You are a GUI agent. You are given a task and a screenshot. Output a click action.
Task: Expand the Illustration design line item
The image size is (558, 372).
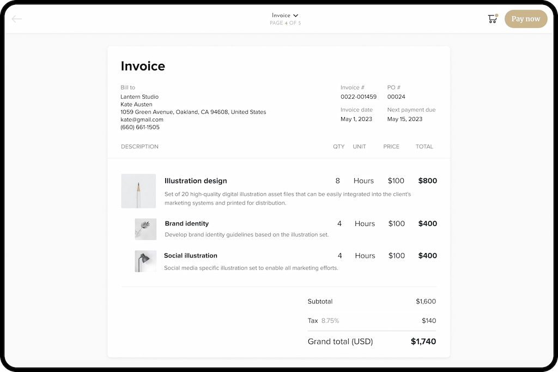pyautogui.click(x=196, y=181)
